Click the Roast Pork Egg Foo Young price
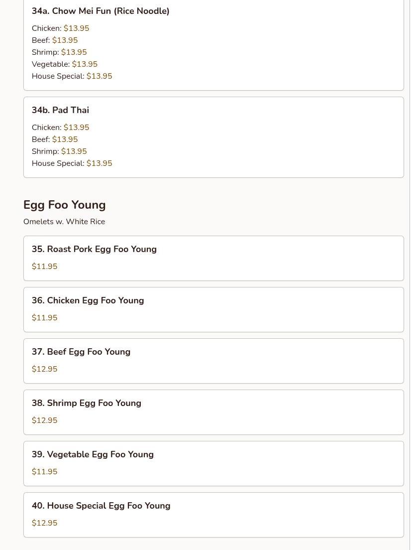This screenshot has height=550, width=420. pos(45,267)
